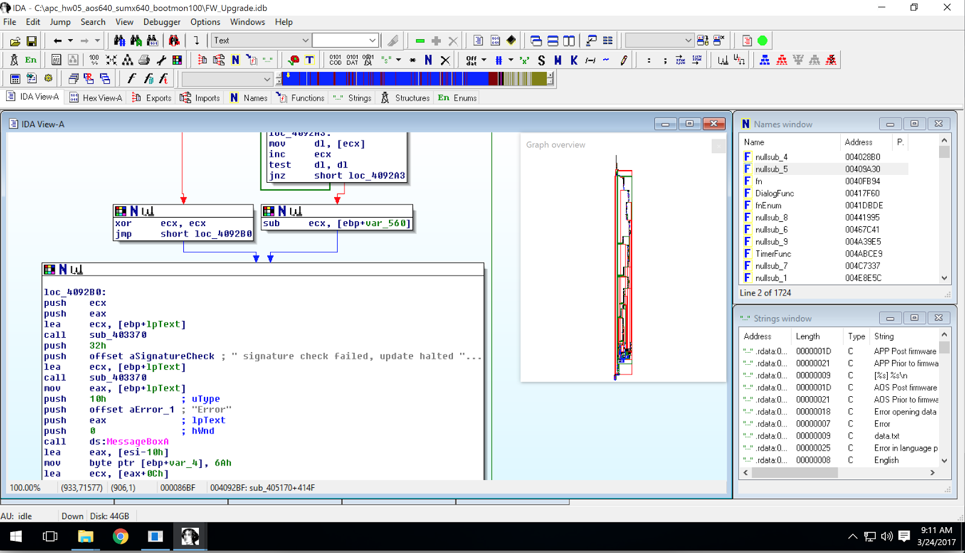Expand the Text search type dropdown

pos(305,40)
